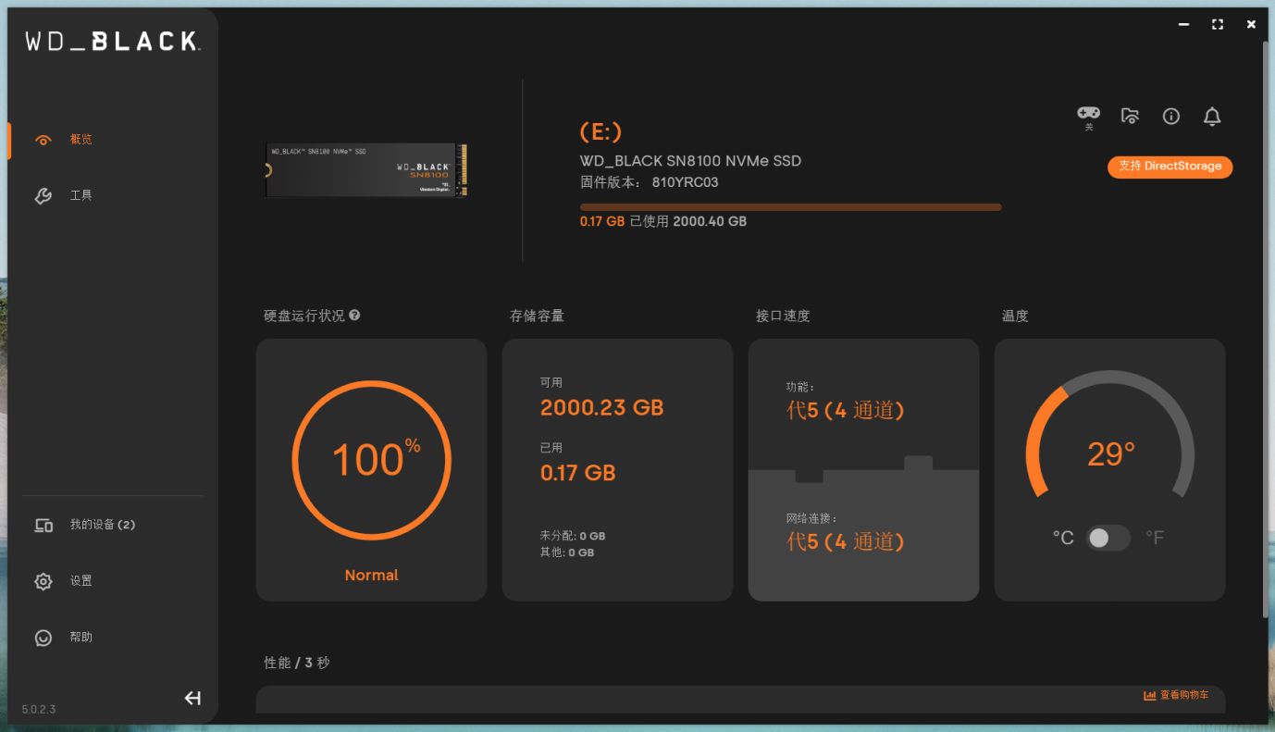
Task: Click the 我的设备 devices icon
Action: tap(43, 526)
